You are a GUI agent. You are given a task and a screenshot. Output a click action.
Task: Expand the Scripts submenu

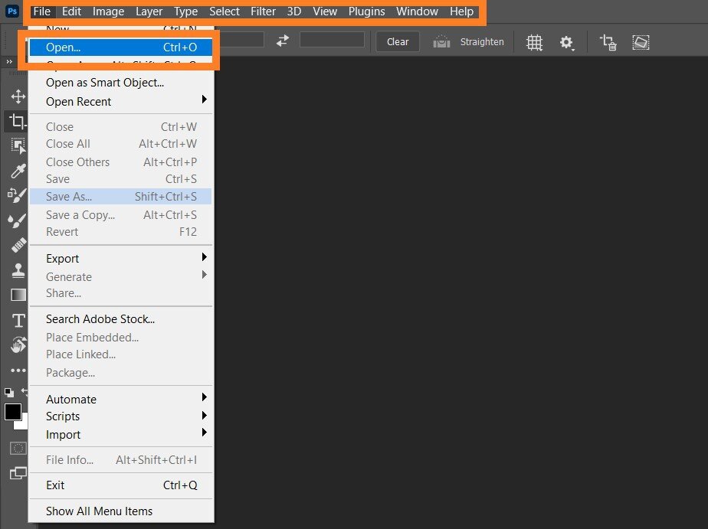pyautogui.click(x=121, y=416)
